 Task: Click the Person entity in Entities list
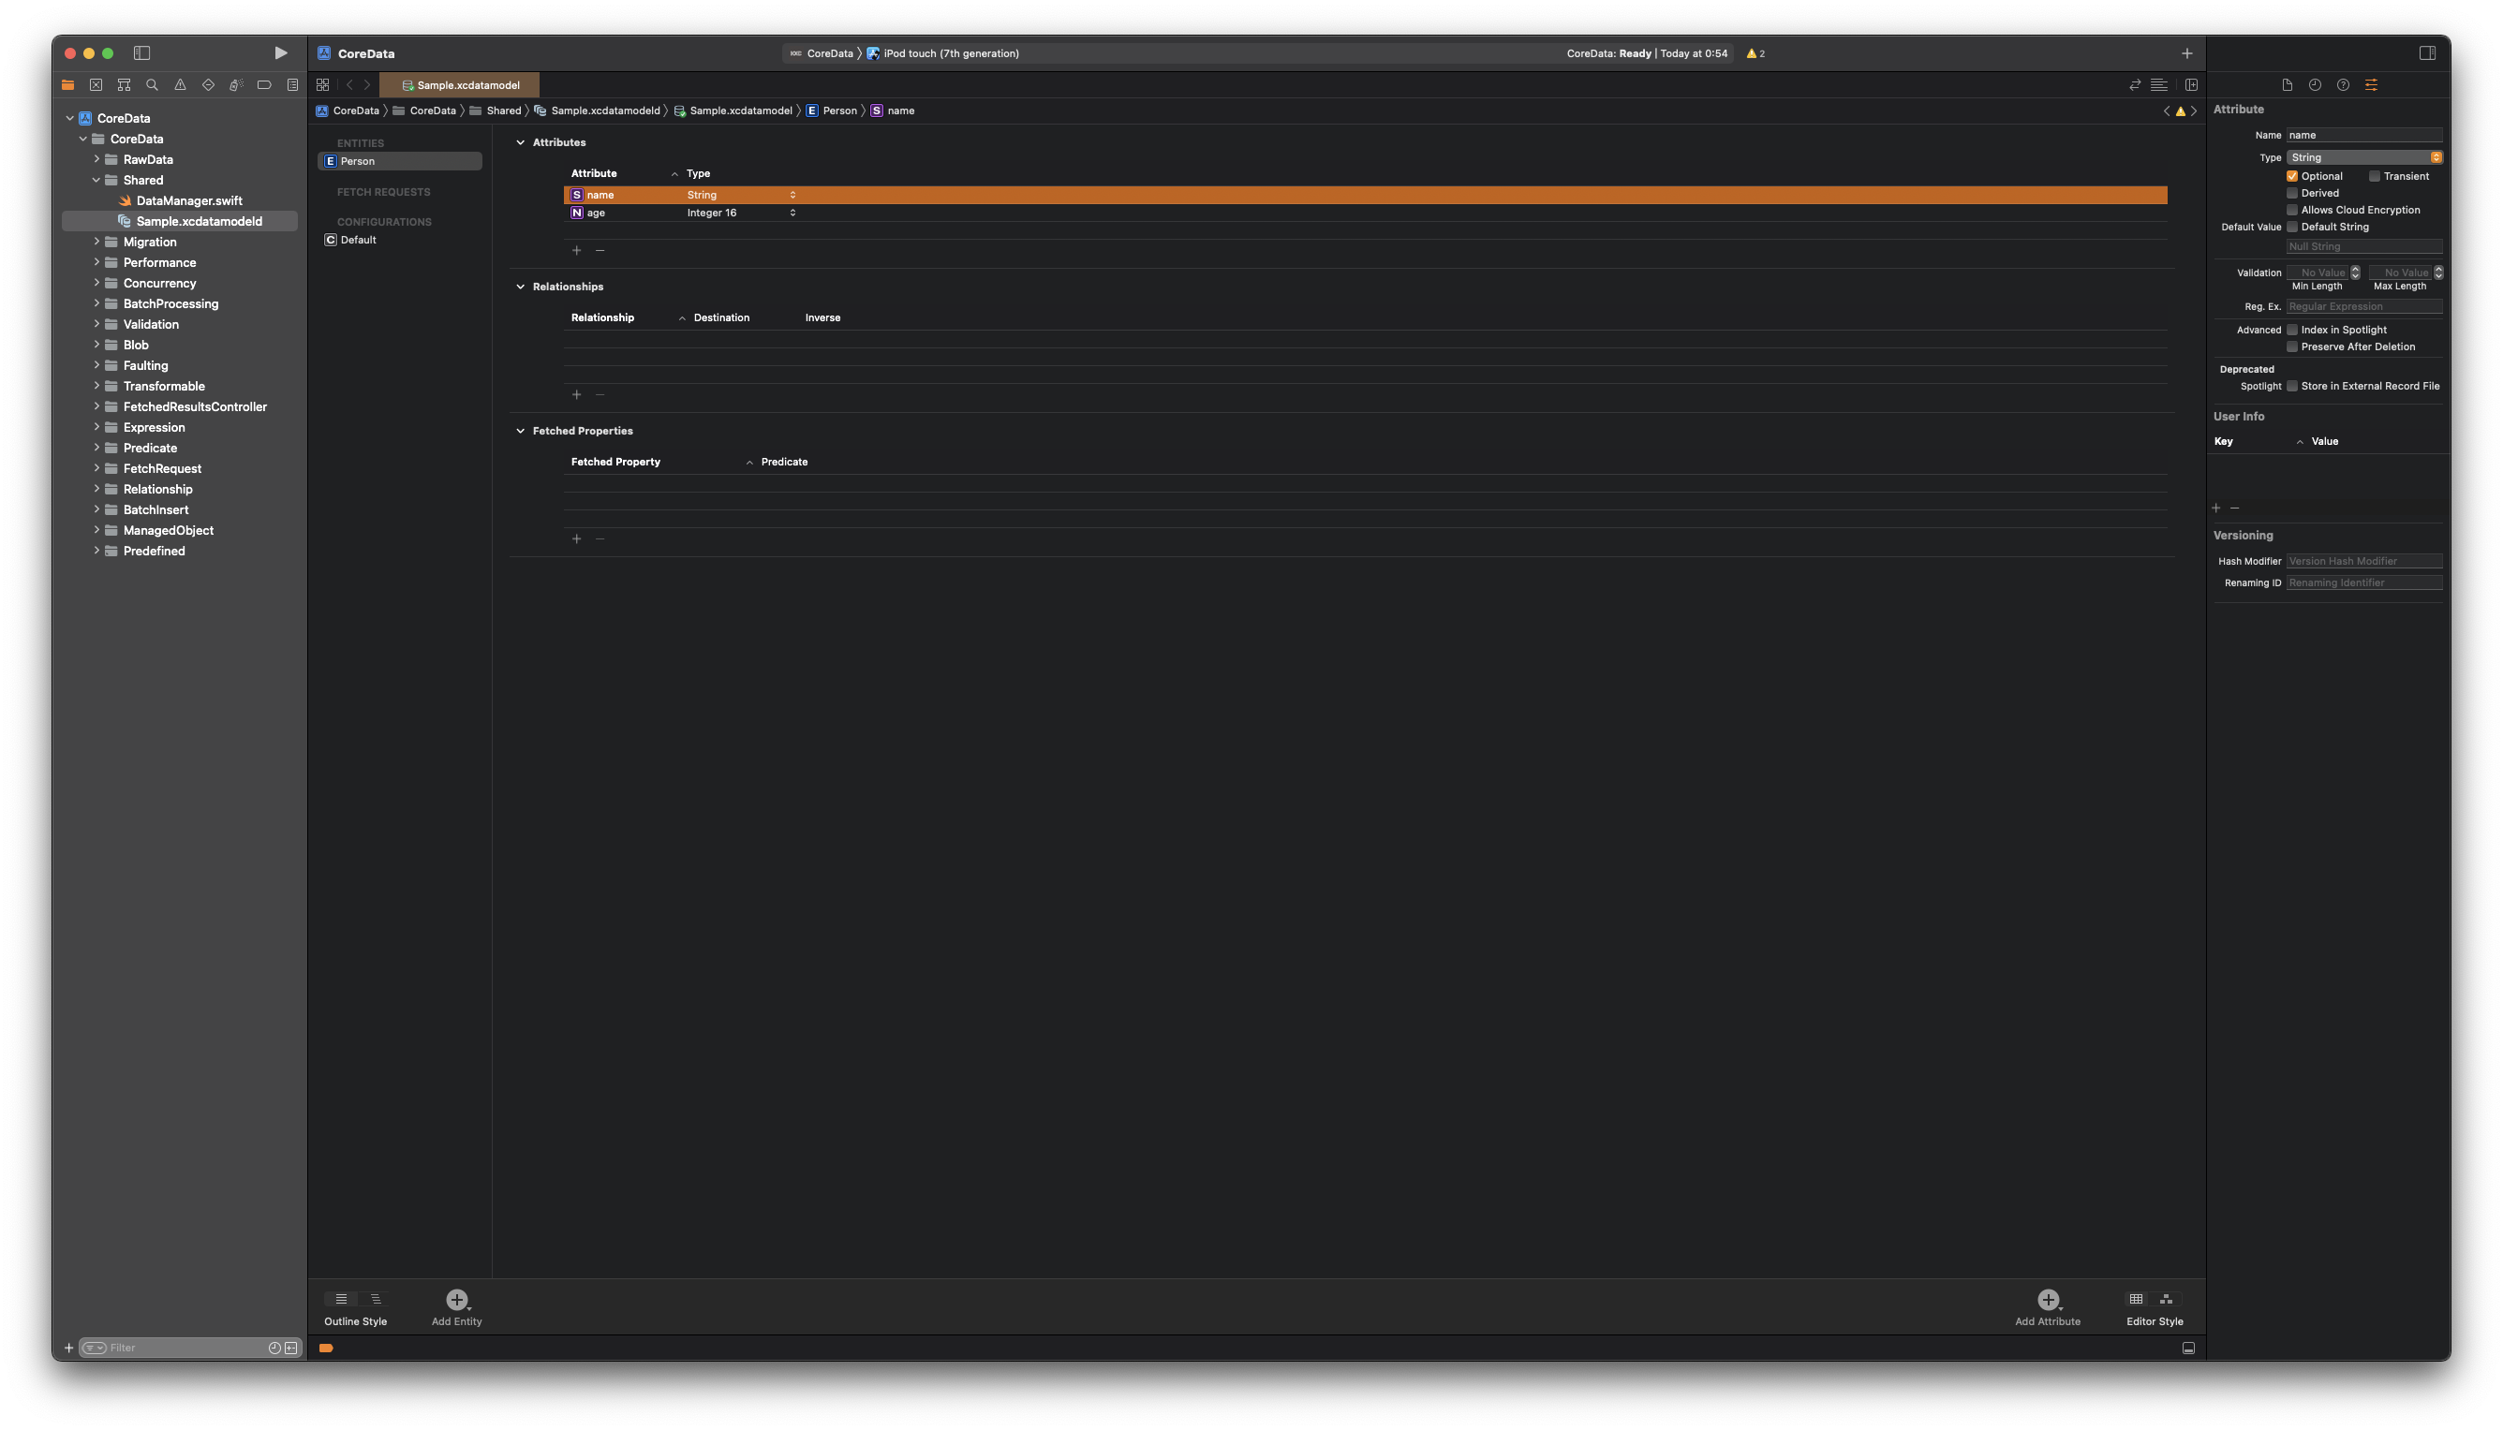(358, 161)
